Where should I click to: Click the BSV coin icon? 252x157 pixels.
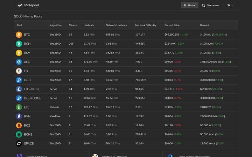click(19, 53)
